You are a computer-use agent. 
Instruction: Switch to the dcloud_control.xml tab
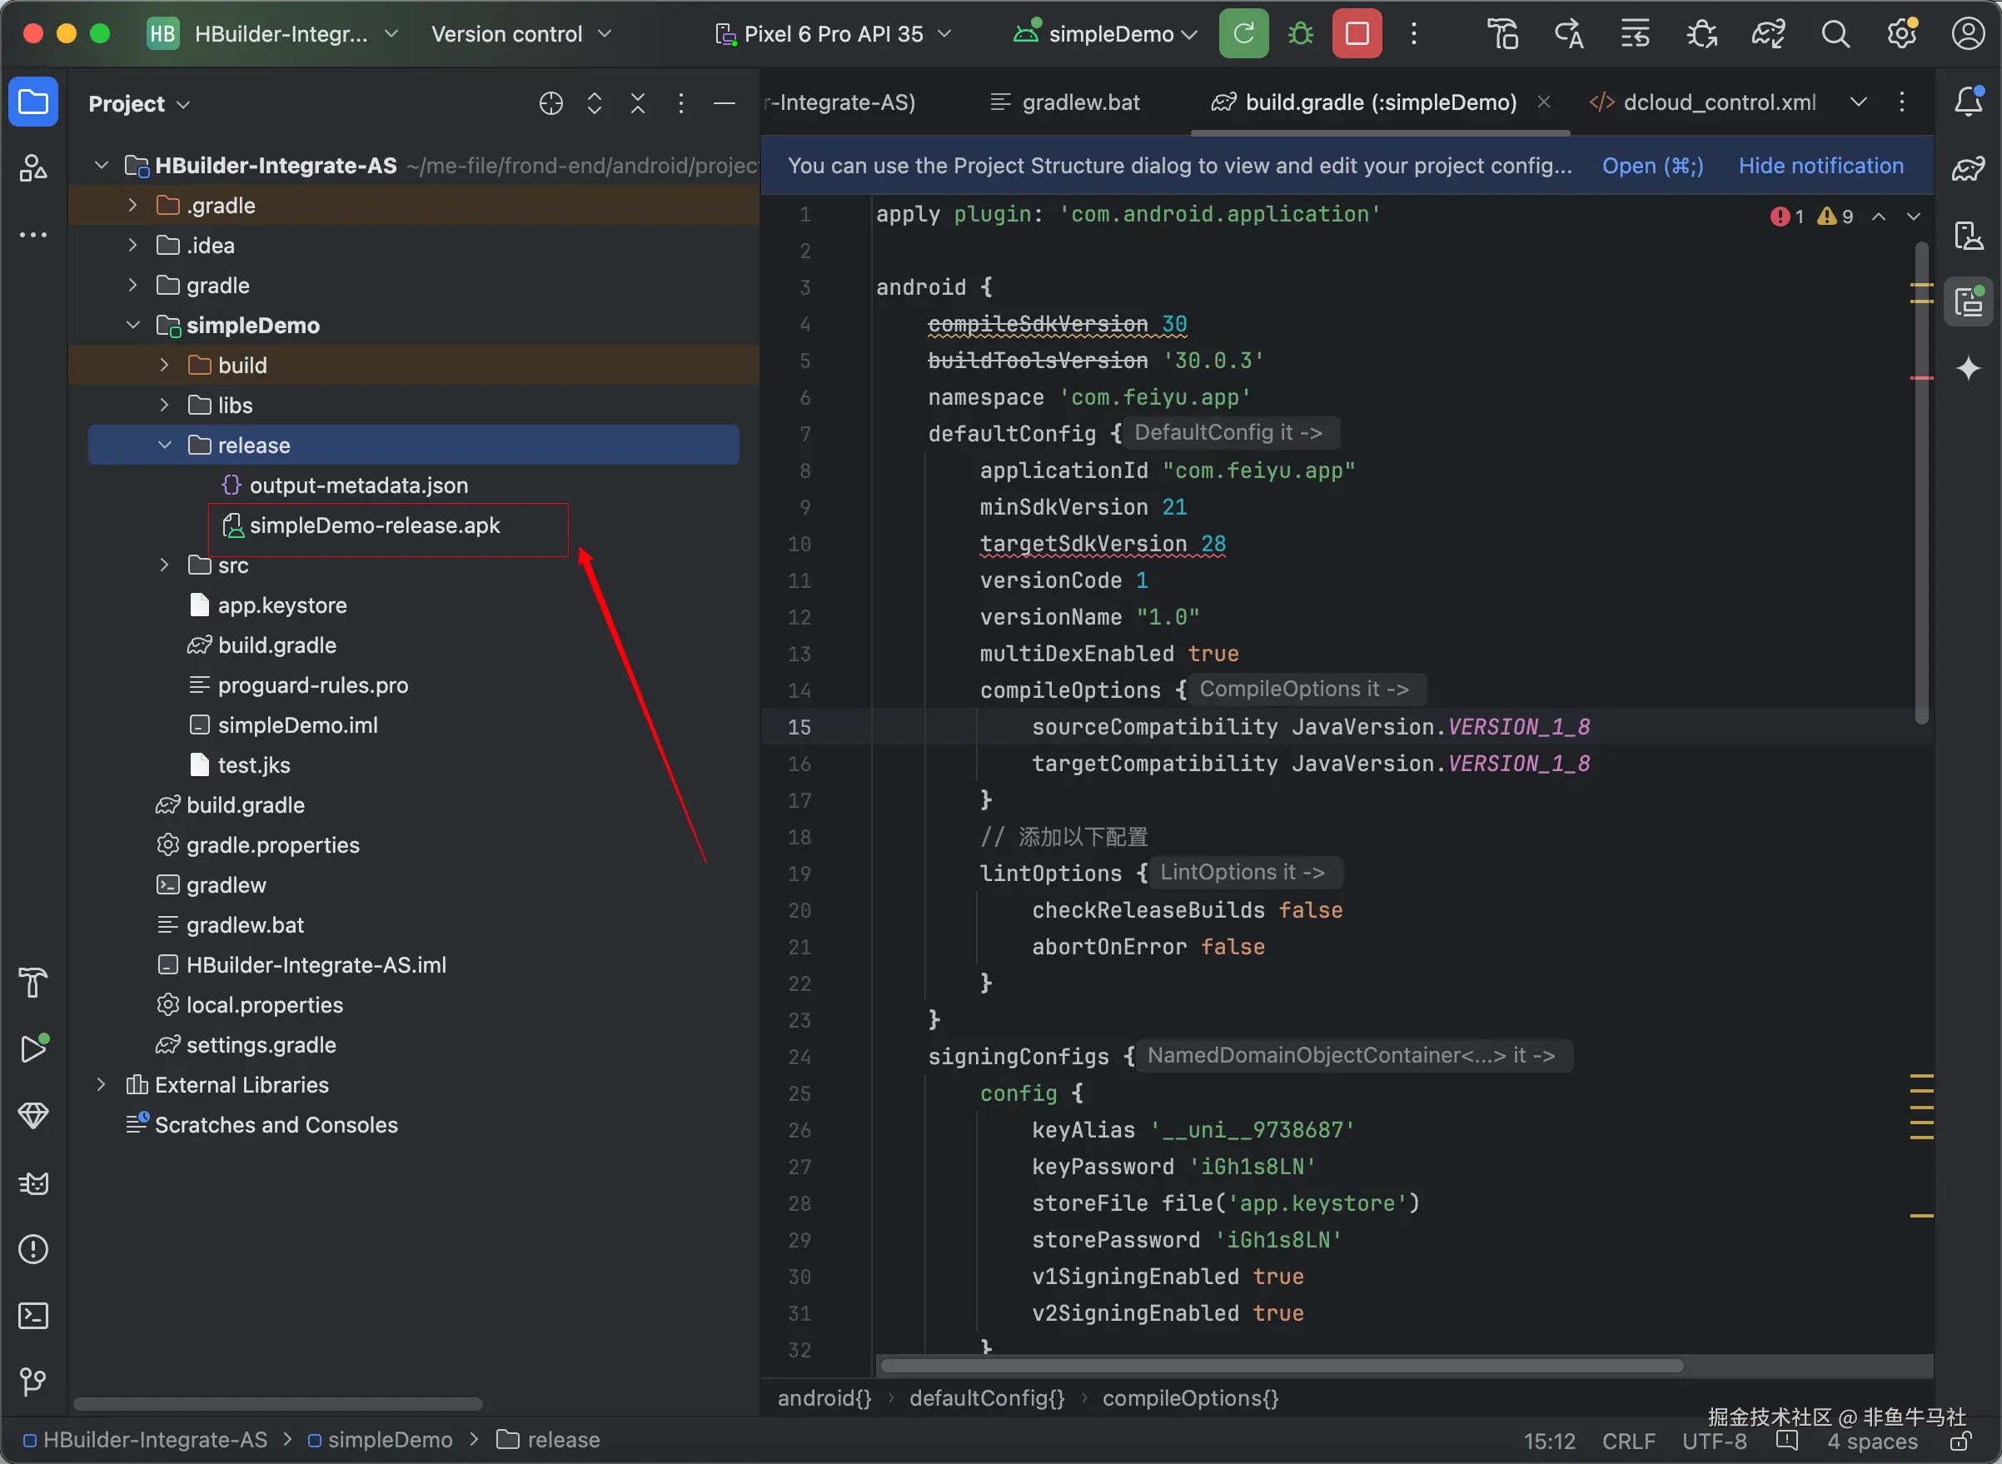point(1702,102)
